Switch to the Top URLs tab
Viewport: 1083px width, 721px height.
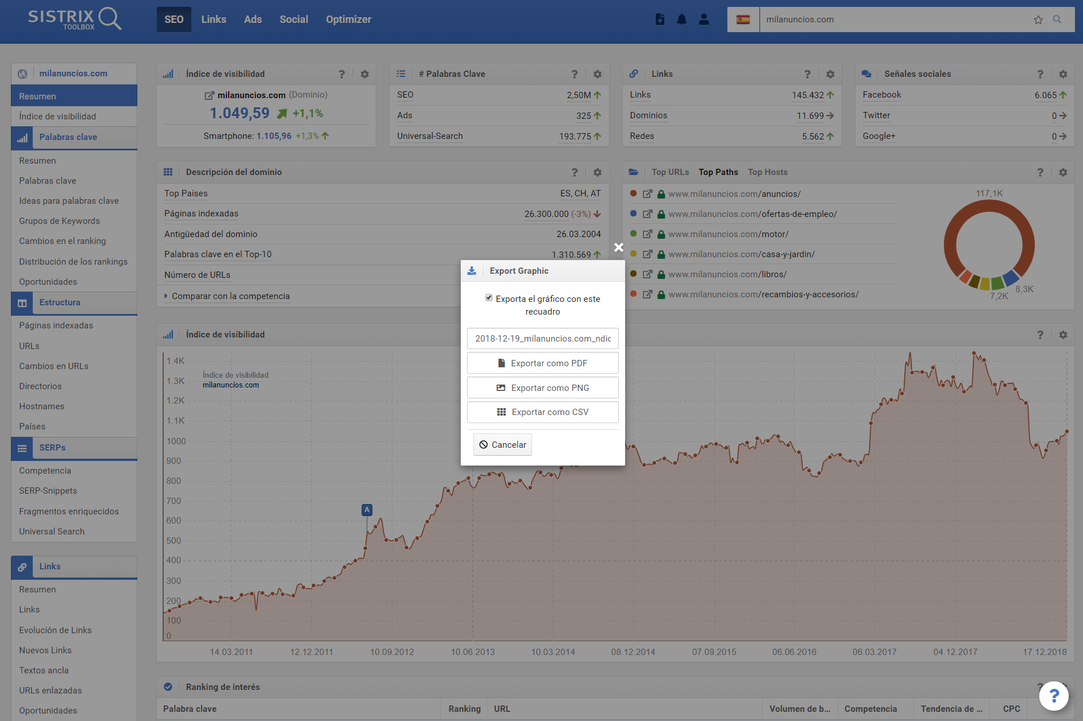click(x=670, y=172)
